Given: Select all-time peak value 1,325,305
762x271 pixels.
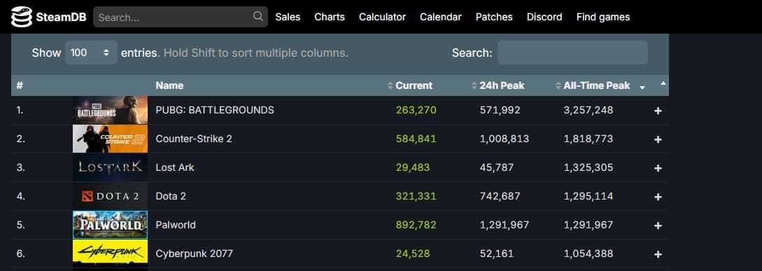Looking at the screenshot, I should [x=588, y=167].
